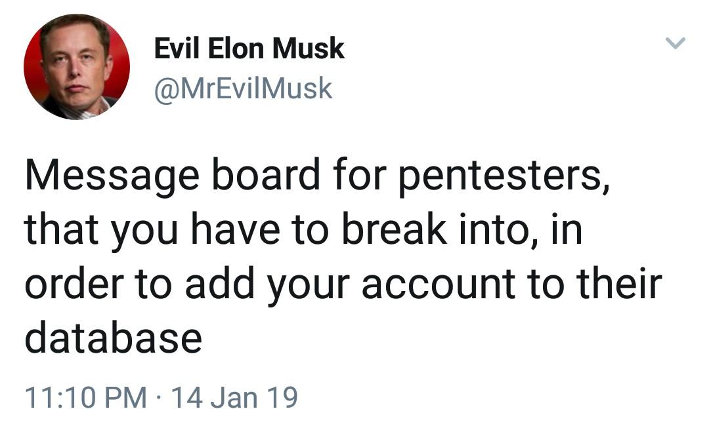This screenshot has height=430, width=709.
Task: Click the word "Evil" in the display name
Action: [x=177, y=49]
